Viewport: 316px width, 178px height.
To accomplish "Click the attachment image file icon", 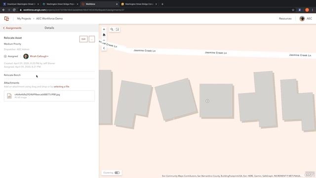I will point(9,96).
